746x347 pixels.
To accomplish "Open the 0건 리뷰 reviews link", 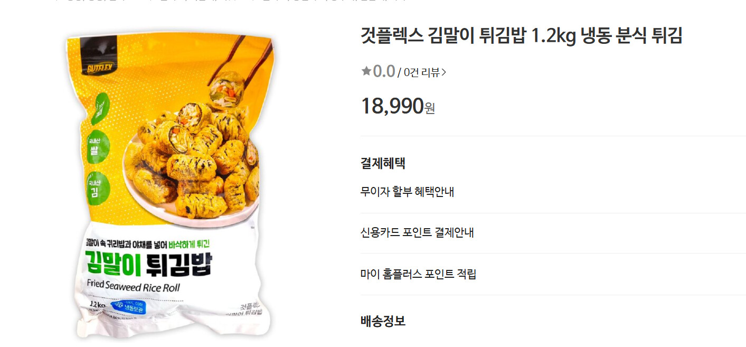I will [421, 72].
